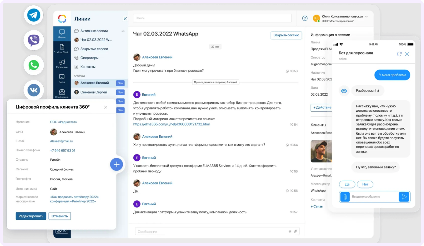The width and height of the screenshot is (424, 246).
Task: Open the Отчёты Chat sidebar icon
Action: pyautogui.click(x=62, y=49)
